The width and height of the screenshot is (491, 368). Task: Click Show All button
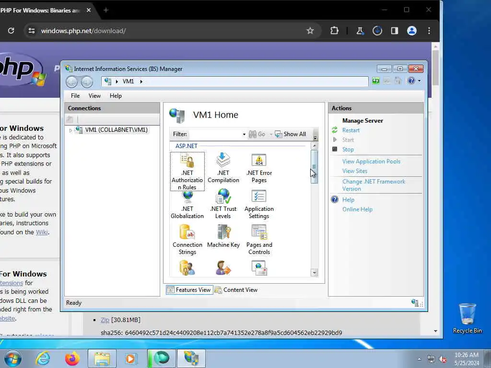290,134
